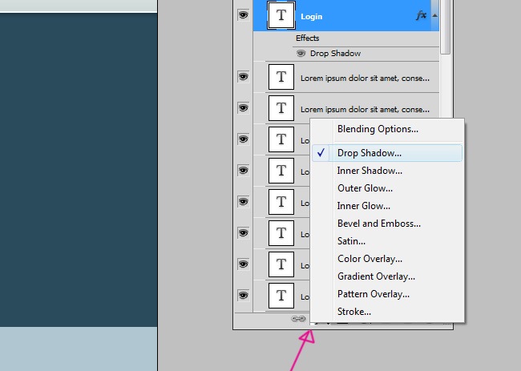This screenshot has width=521, height=371.
Task: Hide the Login text layer
Action: click(243, 15)
